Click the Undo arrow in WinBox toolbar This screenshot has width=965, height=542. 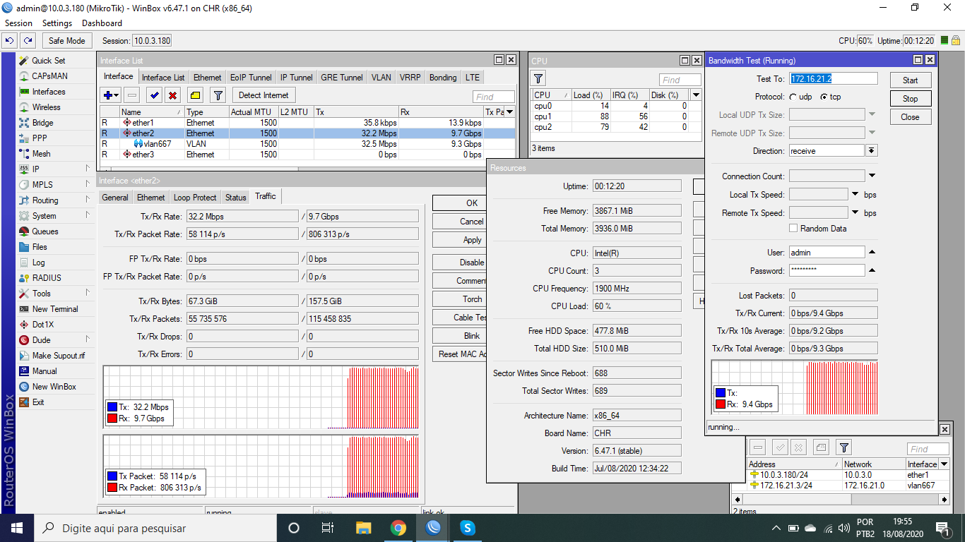9,40
